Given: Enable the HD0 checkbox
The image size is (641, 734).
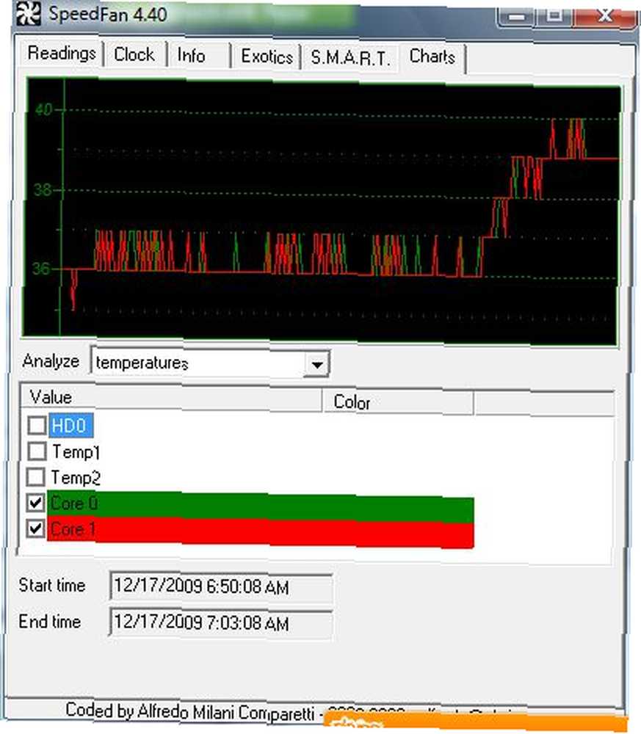Looking at the screenshot, I should [37, 426].
